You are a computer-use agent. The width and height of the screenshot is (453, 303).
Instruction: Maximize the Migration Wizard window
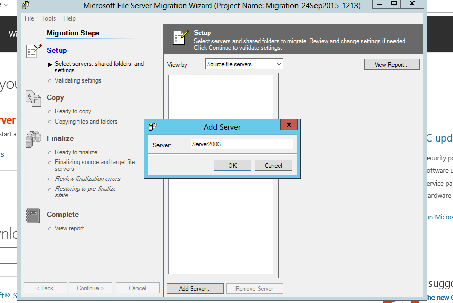(x=394, y=4)
